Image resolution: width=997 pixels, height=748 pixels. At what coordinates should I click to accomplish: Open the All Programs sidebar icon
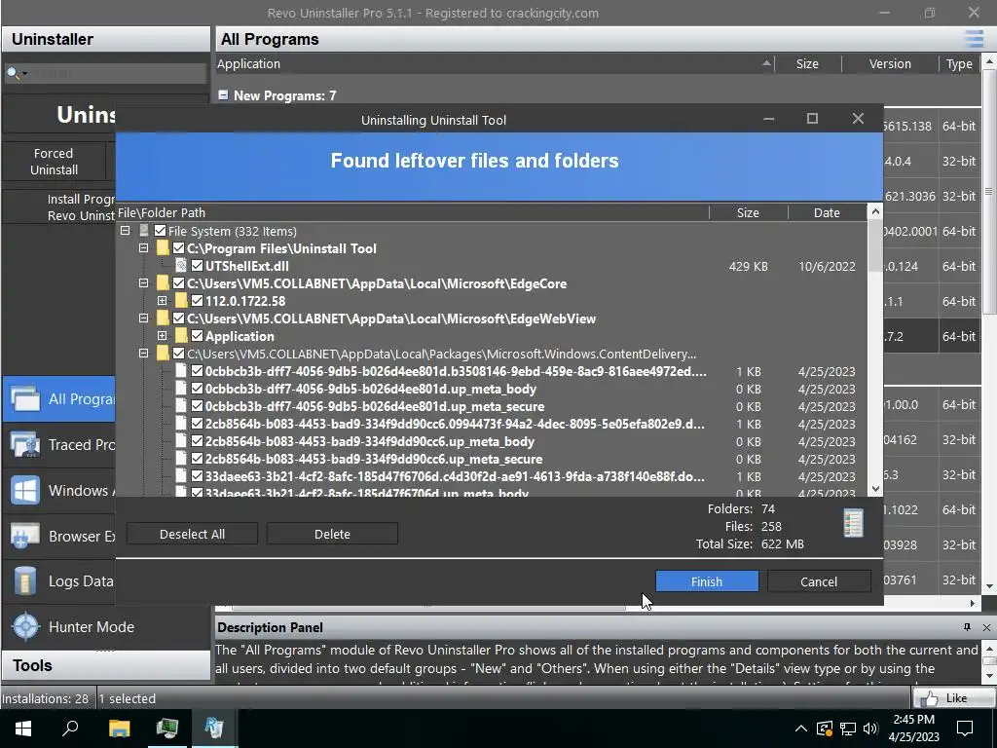tap(25, 398)
